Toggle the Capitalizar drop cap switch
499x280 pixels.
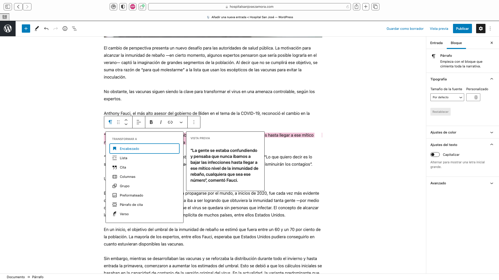click(x=435, y=155)
